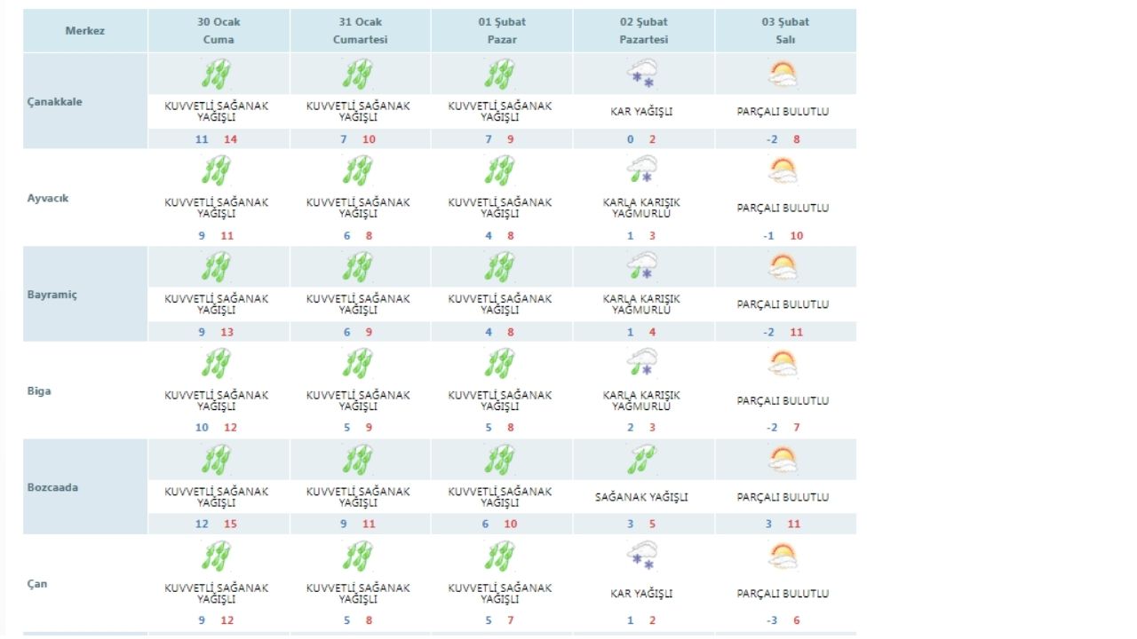Click Bayramiç heavy rain icon for 31 Ocak
The width and height of the screenshot is (1137, 639).
click(x=358, y=267)
